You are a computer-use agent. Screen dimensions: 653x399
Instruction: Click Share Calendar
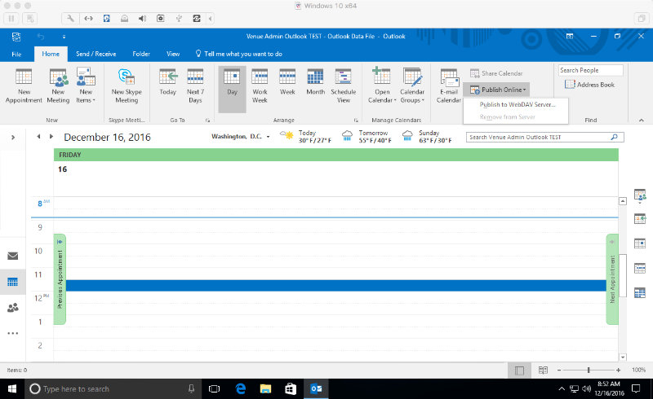tap(496, 73)
